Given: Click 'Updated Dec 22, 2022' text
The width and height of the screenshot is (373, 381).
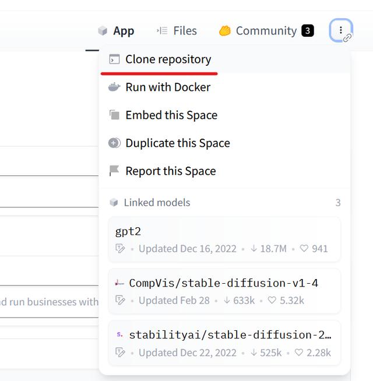Looking at the screenshot, I should point(188,353).
